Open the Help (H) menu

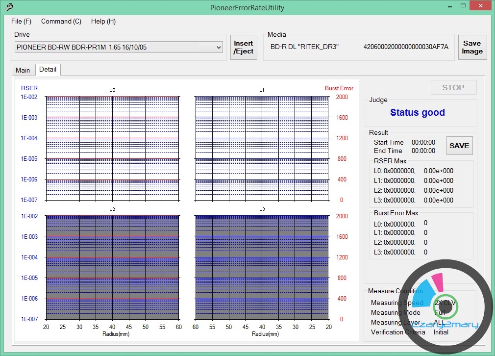pyautogui.click(x=103, y=21)
